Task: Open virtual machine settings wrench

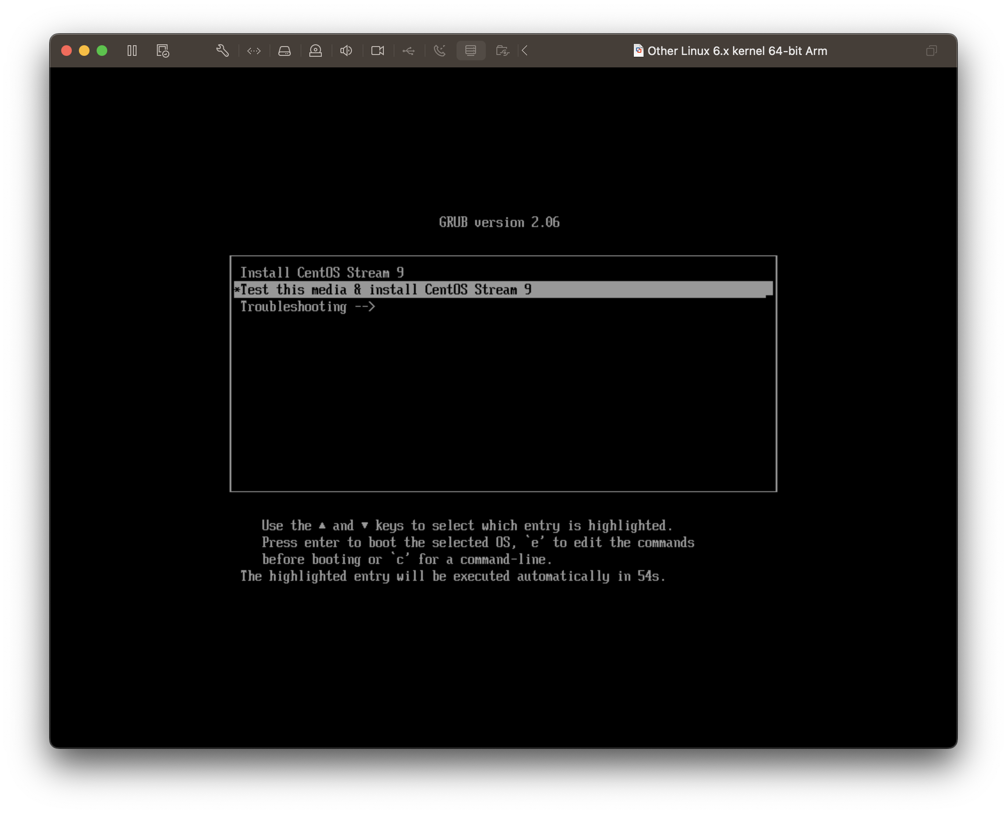Action: (x=222, y=51)
